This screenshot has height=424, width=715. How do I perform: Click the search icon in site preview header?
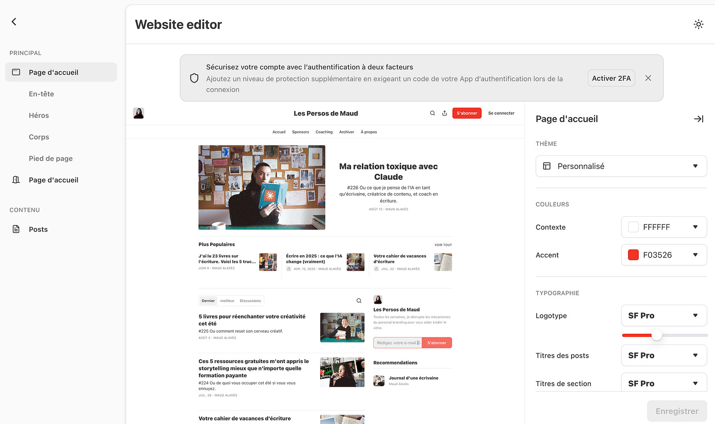pyautogui.click(x=433, y=113)
